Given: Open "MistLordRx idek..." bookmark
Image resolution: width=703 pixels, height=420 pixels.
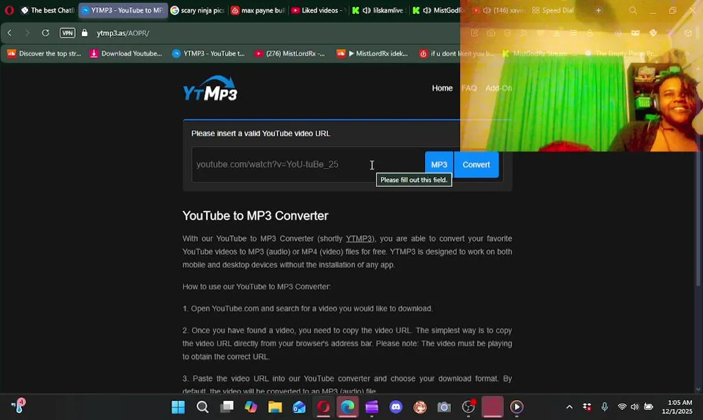Looking at the screenshot, I should 372,54.
